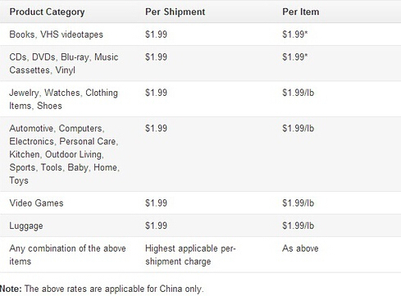Select Luggage row $1.99/lb per-item rate
This screenshot has width=401, height=296.
(298, 225)
